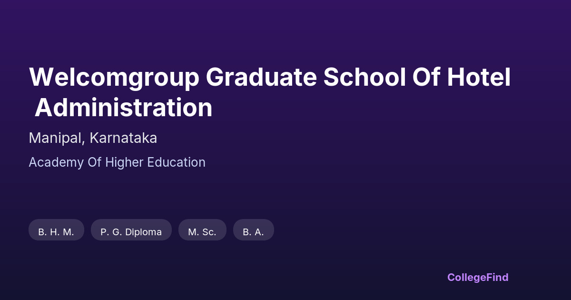Click the word Administration in the title
The image size is (571, 300).
click(x=124, y=108)
